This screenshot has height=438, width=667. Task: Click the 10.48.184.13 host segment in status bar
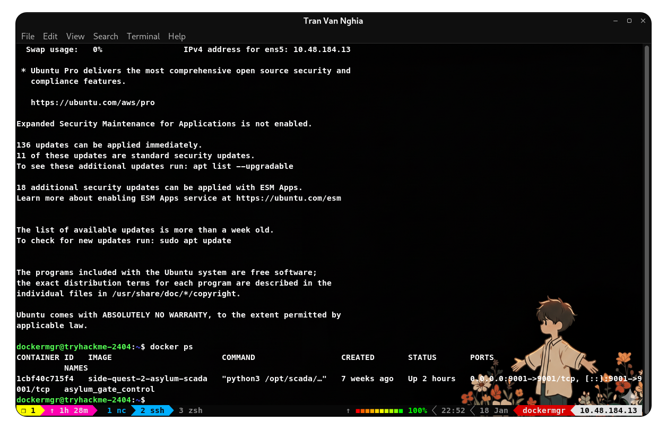coord(608,410)
